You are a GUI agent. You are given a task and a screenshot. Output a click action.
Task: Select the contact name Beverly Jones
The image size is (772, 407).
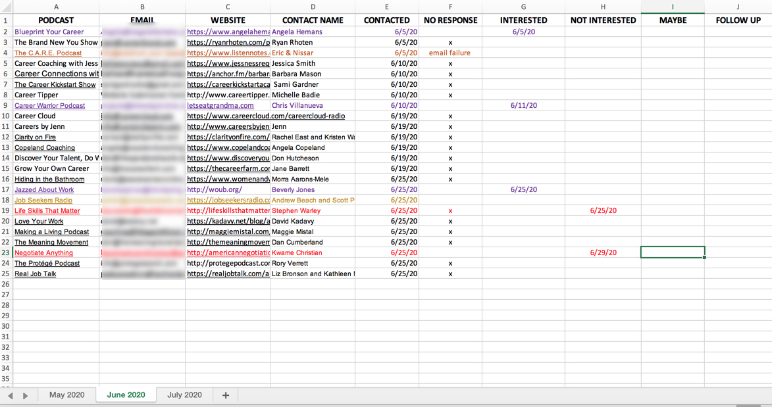(x=313, y=189)
